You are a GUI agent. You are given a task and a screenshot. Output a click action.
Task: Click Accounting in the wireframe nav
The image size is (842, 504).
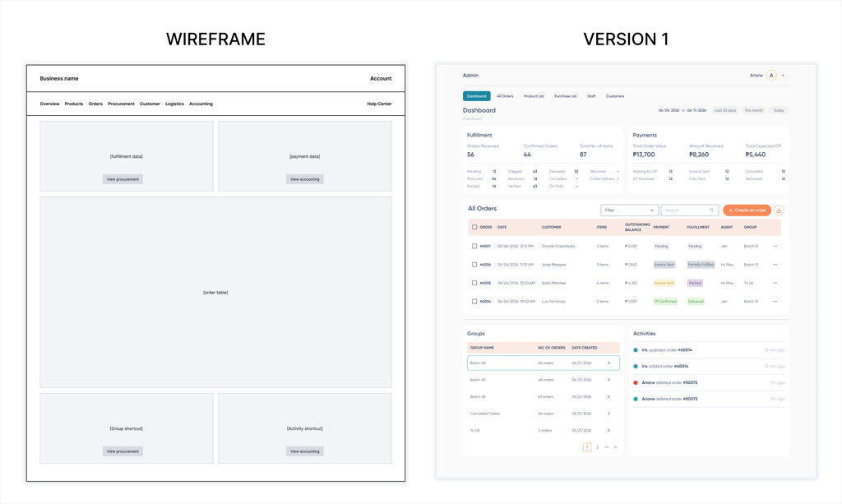201,104
